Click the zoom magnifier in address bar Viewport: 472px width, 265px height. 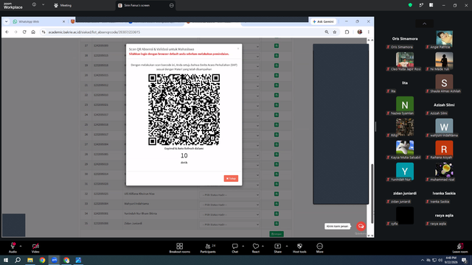pyautogui.click(x=327, y=32)
